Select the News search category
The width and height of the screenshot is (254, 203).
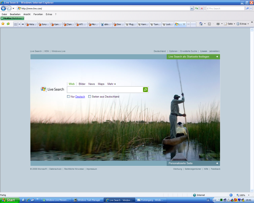point(91,84)
